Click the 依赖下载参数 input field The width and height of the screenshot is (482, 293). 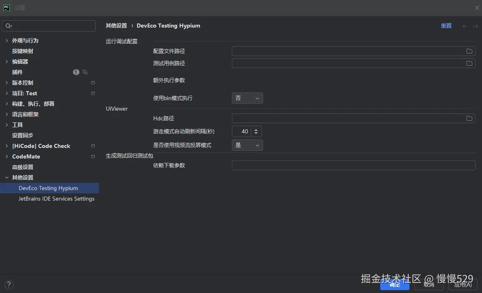point(353,165)
